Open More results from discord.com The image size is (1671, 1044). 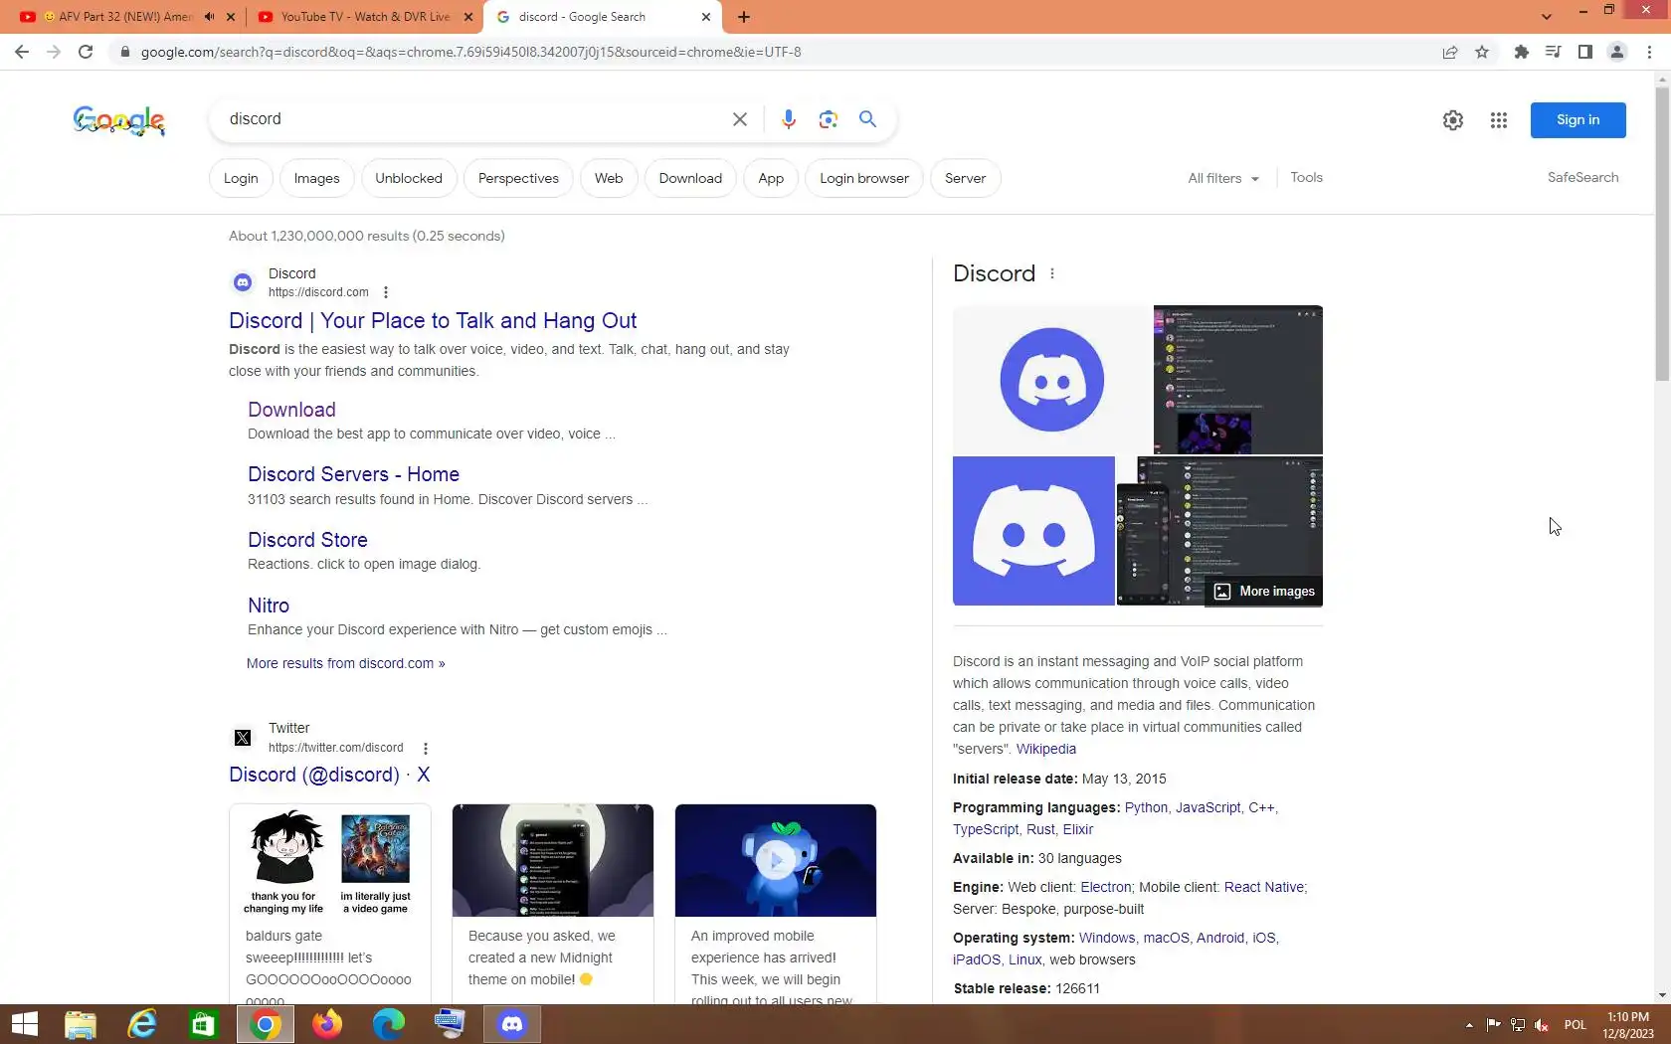click(346, 663)
